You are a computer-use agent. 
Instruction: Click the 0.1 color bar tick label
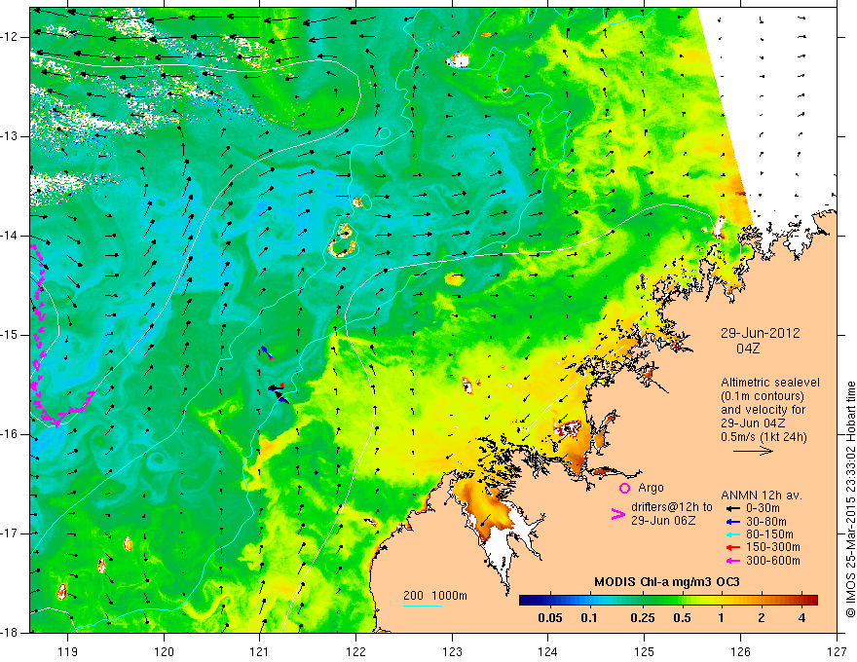click(x=588, y=618)
